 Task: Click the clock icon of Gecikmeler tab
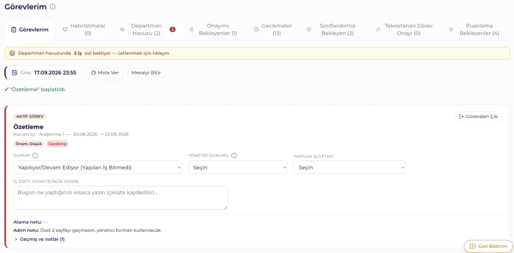tap(256, 30)
